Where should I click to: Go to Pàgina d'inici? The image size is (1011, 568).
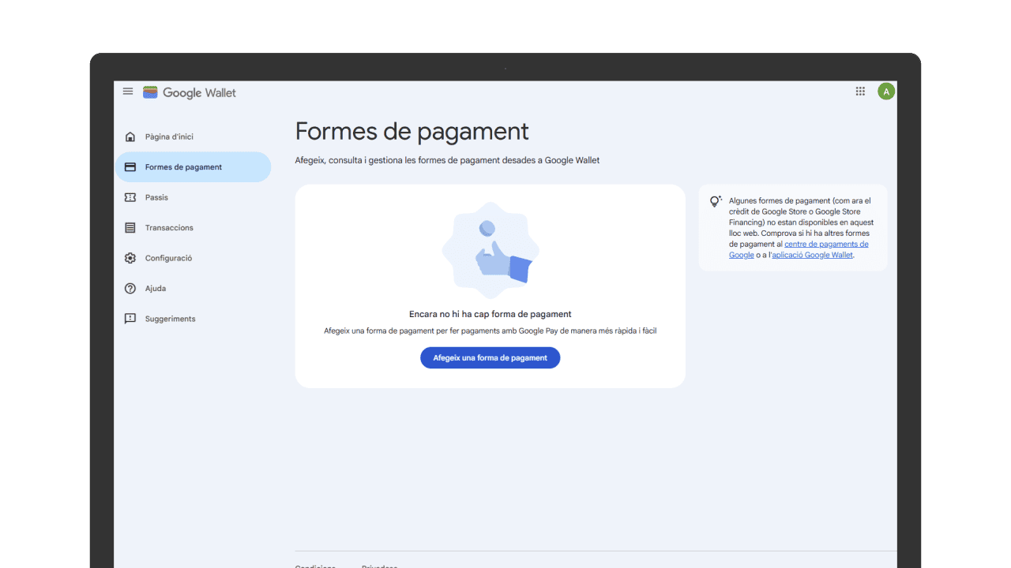(x=169, y=137)
